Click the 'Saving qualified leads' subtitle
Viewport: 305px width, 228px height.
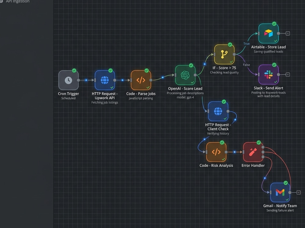(268, 51)
